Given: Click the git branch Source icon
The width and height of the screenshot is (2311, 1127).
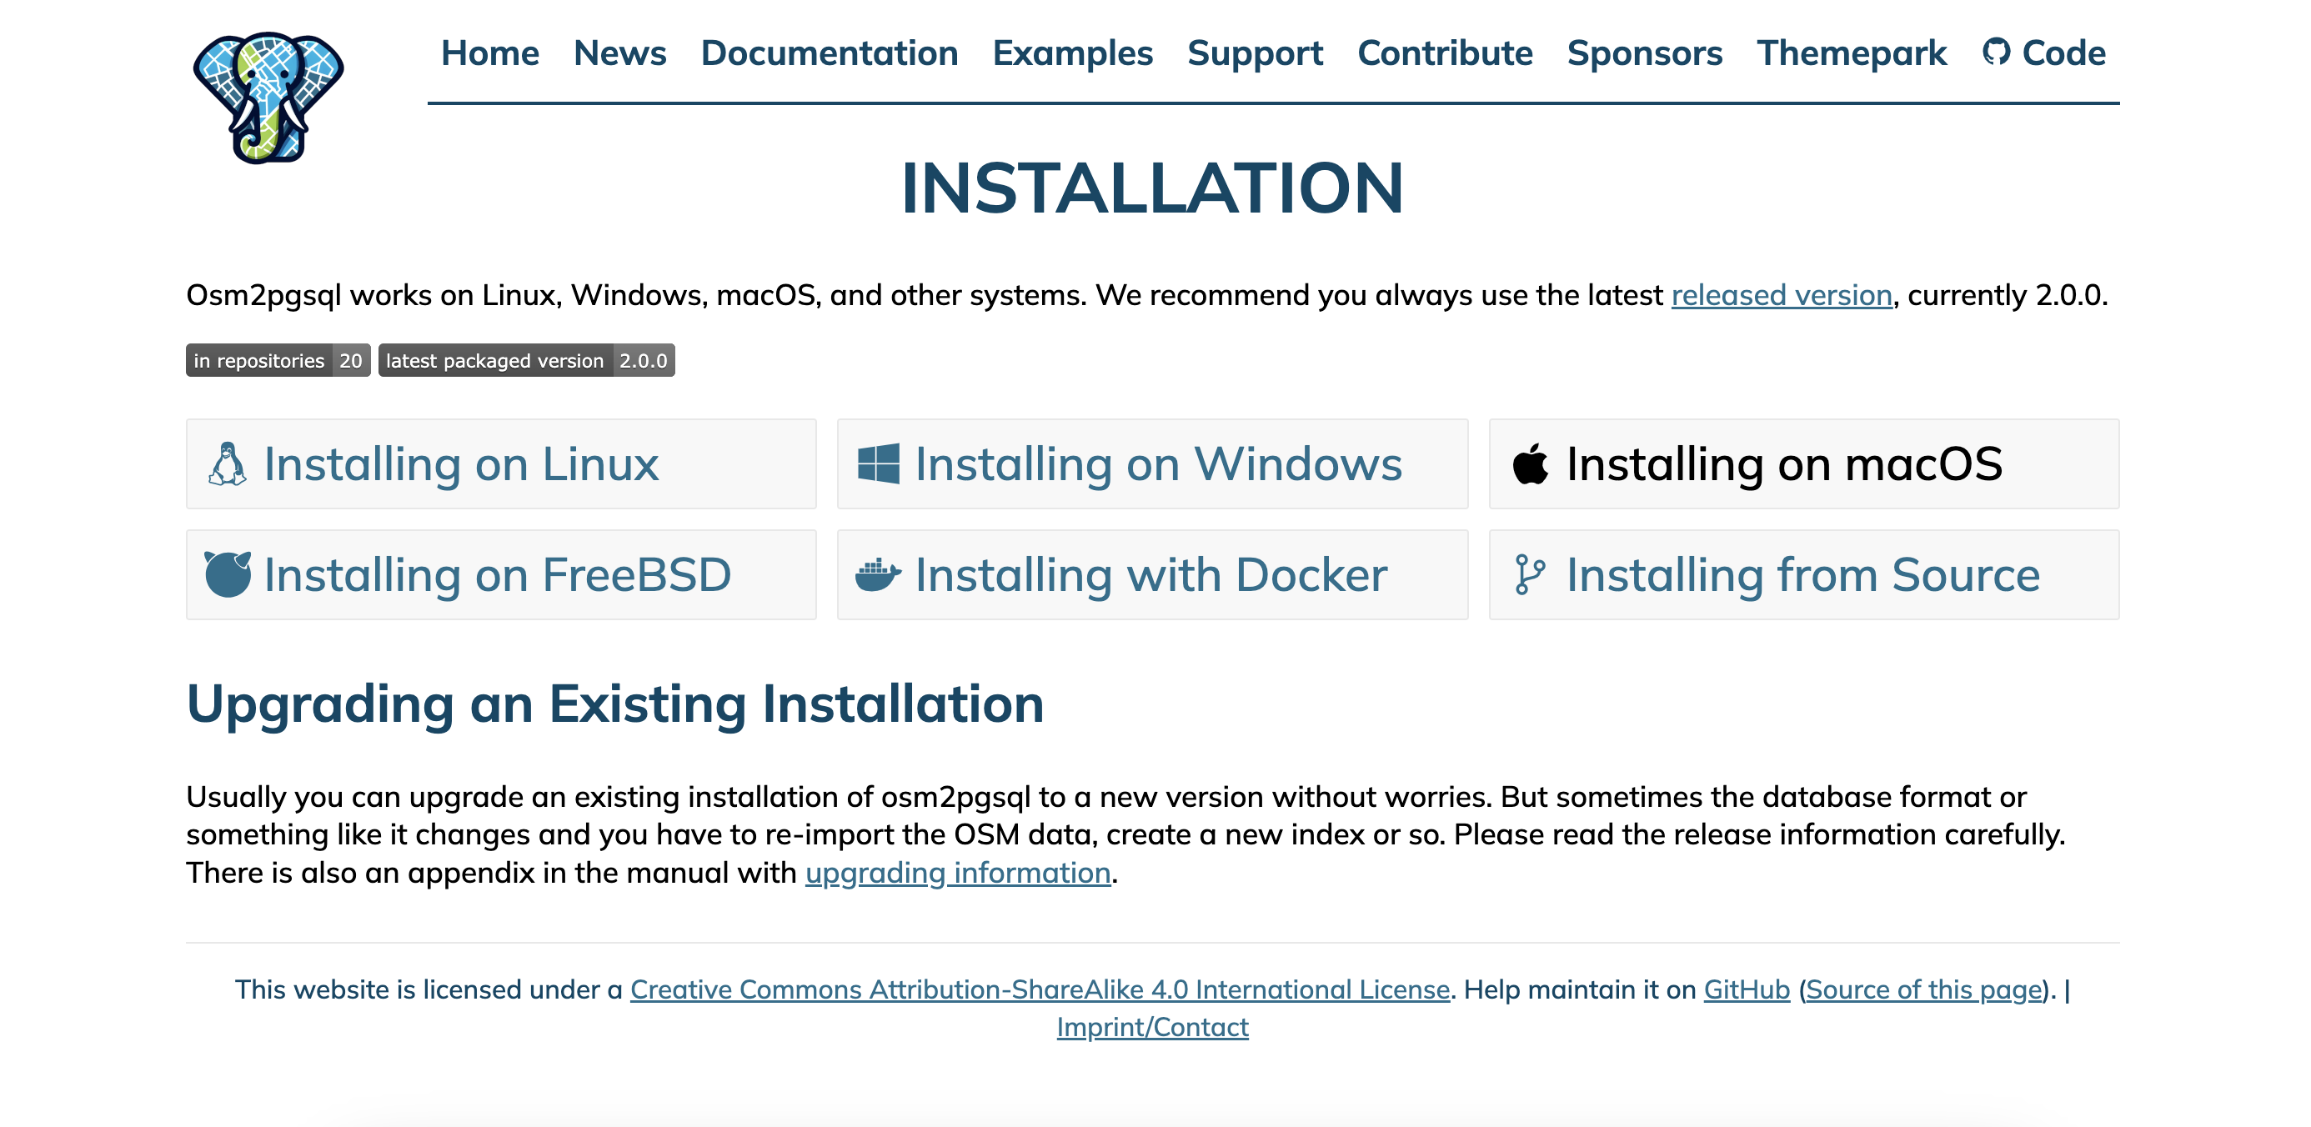Looking at the screenshot, I should click(1530, 574).
